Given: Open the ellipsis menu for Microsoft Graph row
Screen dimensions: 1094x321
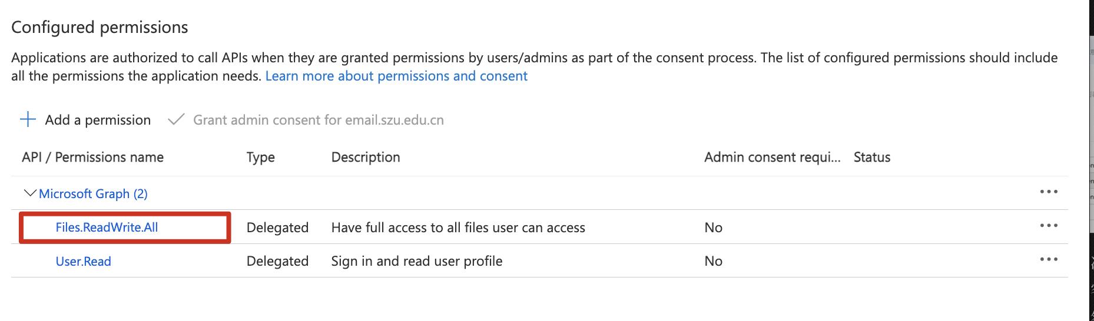Looking at the screenshot, I should (x=1048, y=192).
